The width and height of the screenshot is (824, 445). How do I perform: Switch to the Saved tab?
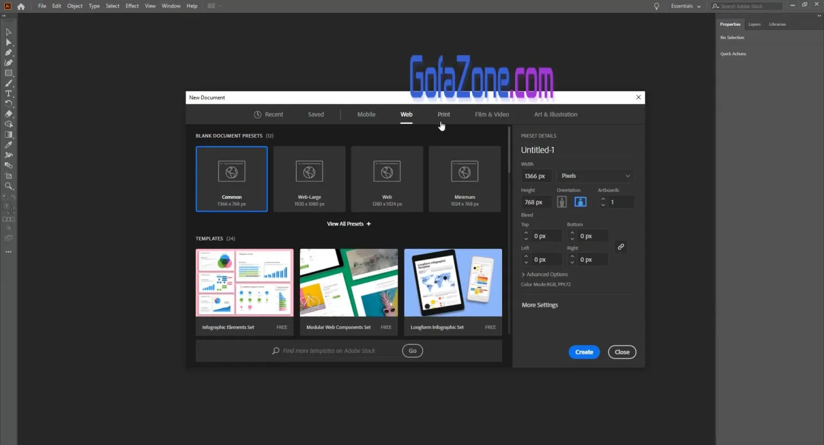click(x=316, y=115)
